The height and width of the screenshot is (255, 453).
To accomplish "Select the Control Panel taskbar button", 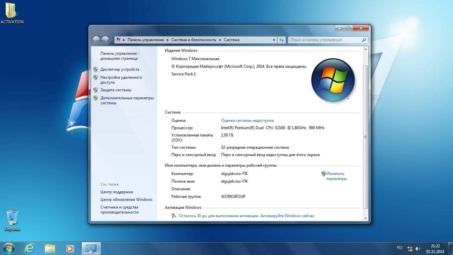I will 91,248.
